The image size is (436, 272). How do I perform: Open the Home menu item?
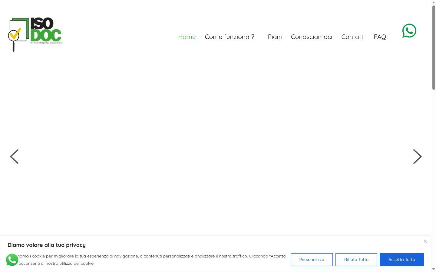tap(187, 37)
